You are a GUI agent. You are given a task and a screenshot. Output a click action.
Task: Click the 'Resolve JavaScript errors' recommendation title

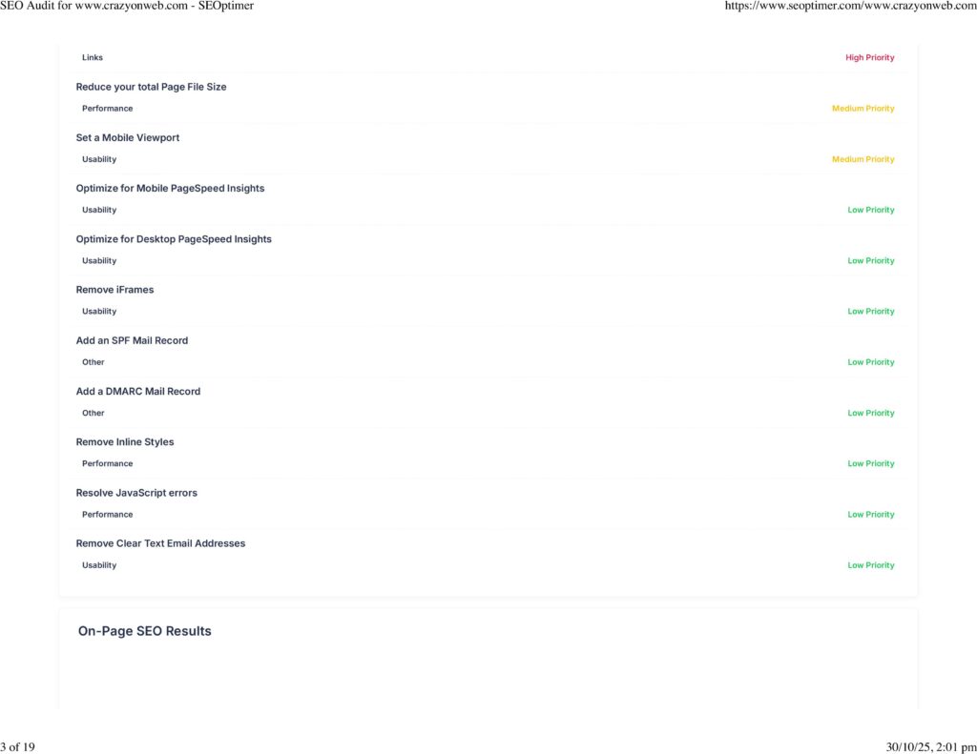[136, 493]
